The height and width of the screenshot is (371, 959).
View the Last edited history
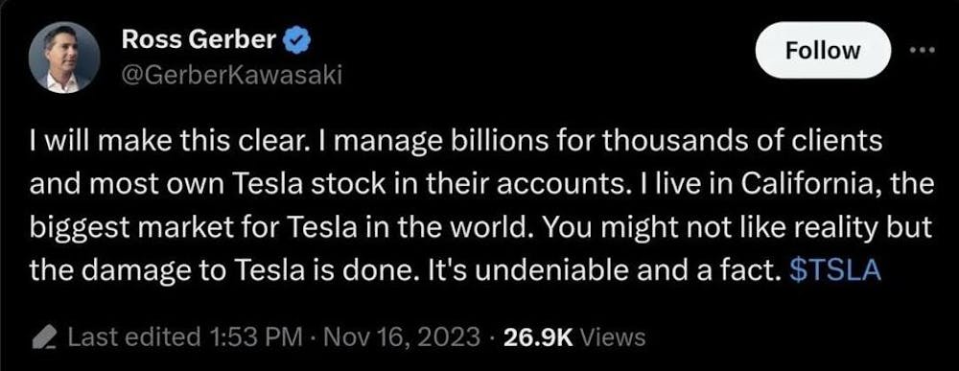(134, 336)
